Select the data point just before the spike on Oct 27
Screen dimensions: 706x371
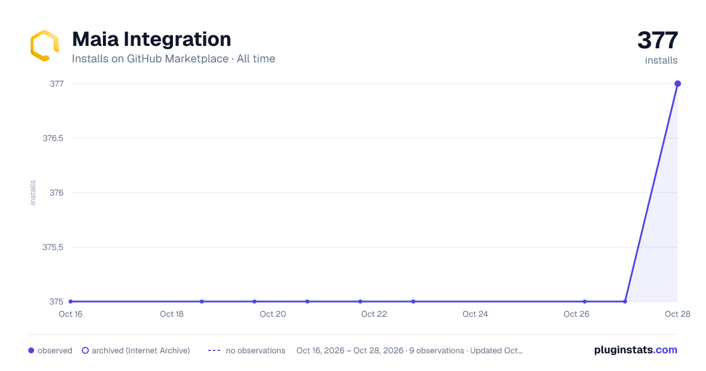[x=625, y=302]
